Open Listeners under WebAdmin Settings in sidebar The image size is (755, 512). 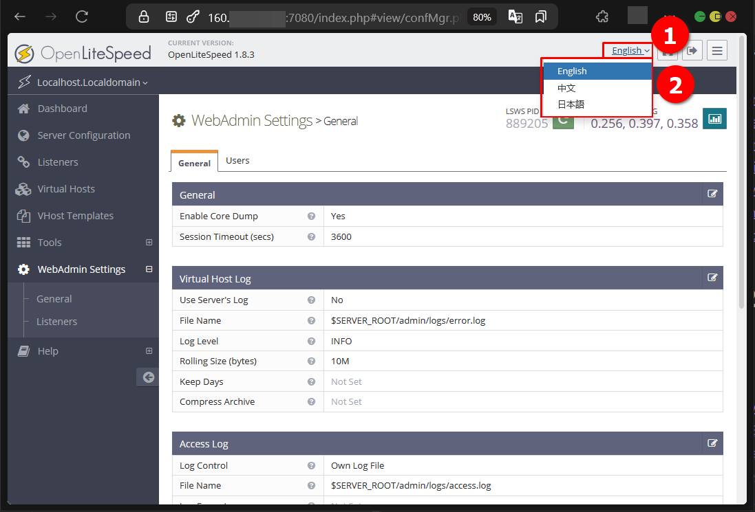(x=57, y=322)
